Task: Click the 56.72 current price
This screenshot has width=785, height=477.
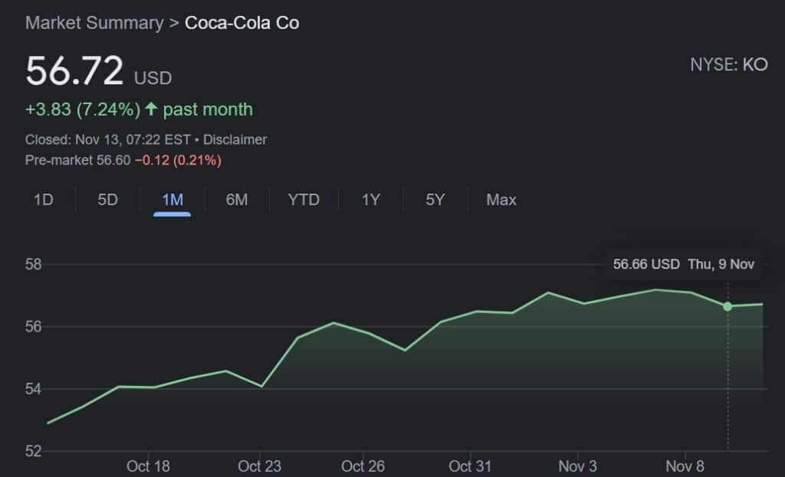Action: (x=74, y=72)
